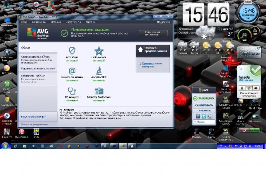Open Мои приложения panel
Viewport: 266px width, 179px height.
pos(38,117)
